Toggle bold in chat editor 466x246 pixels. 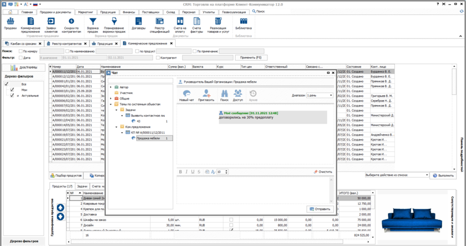tap(180, 172)
